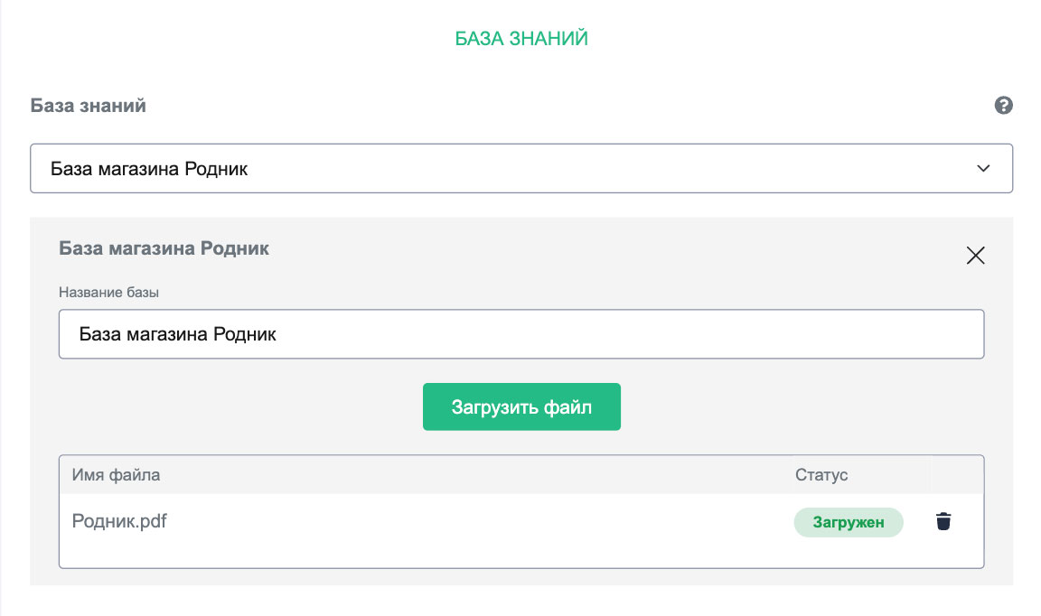Focus the Название базы text field
Screen dimensions: 1041x616
pyautogui.click(x=520, y=334)
